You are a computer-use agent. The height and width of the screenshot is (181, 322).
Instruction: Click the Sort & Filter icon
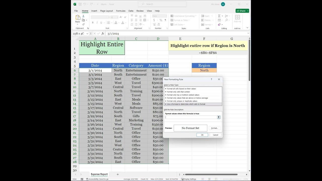226,16
